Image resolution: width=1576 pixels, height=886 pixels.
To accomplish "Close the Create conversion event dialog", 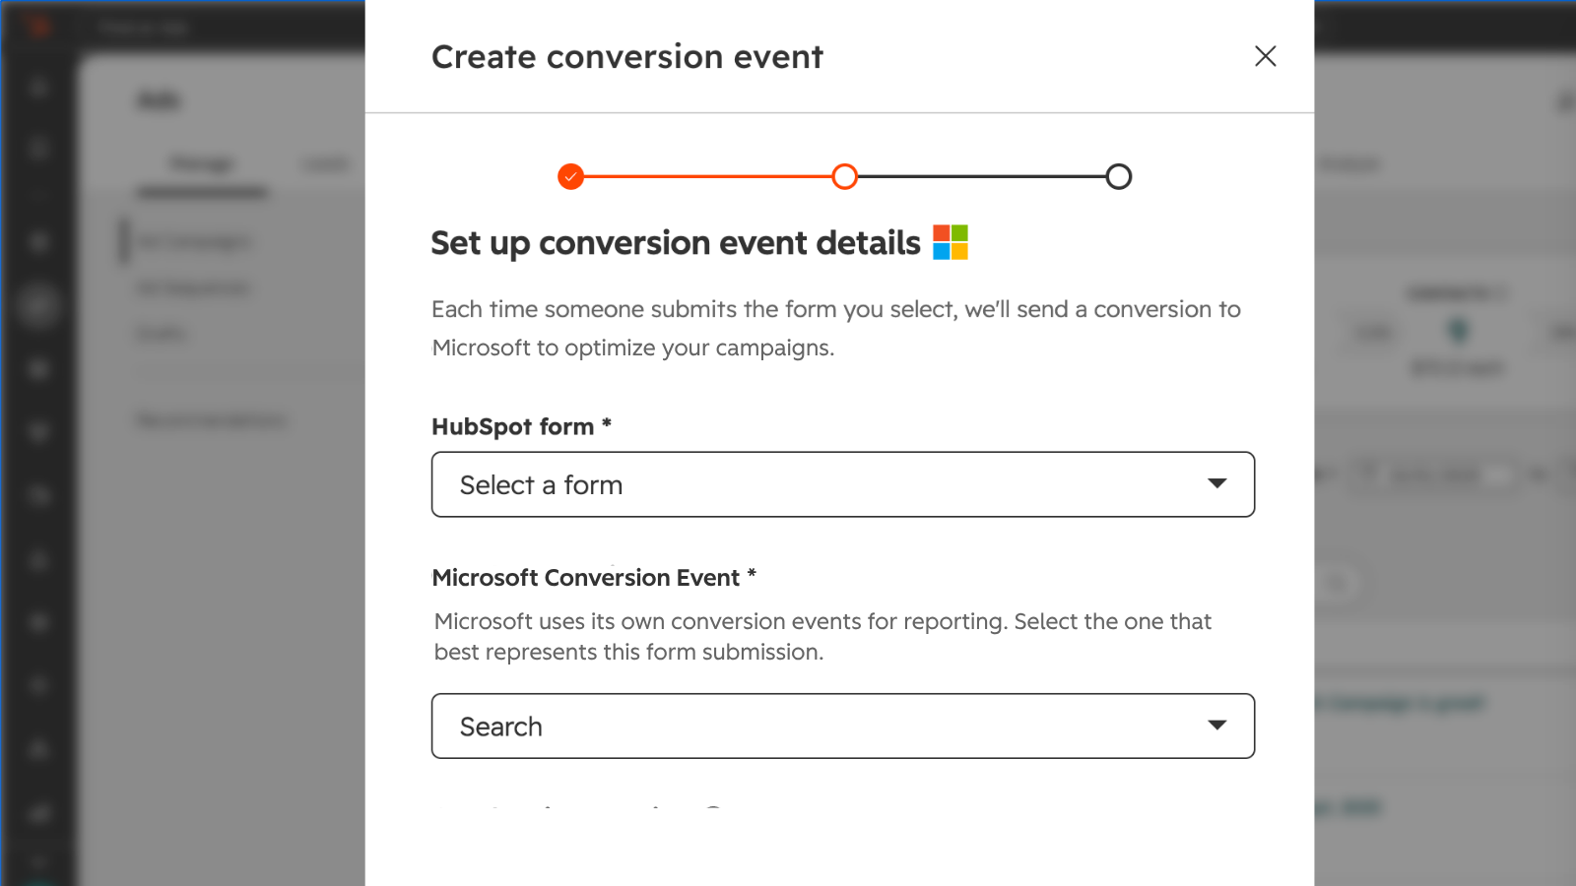I will (1265, 56).
